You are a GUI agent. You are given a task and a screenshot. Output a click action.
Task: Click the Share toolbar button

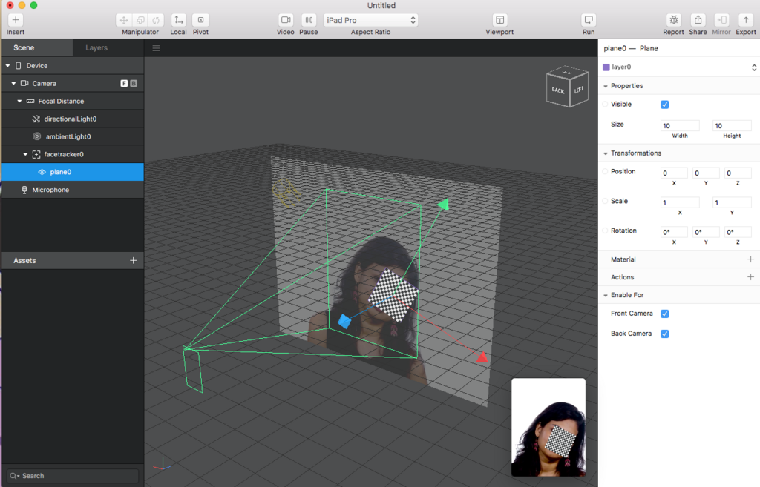(698, 20)
